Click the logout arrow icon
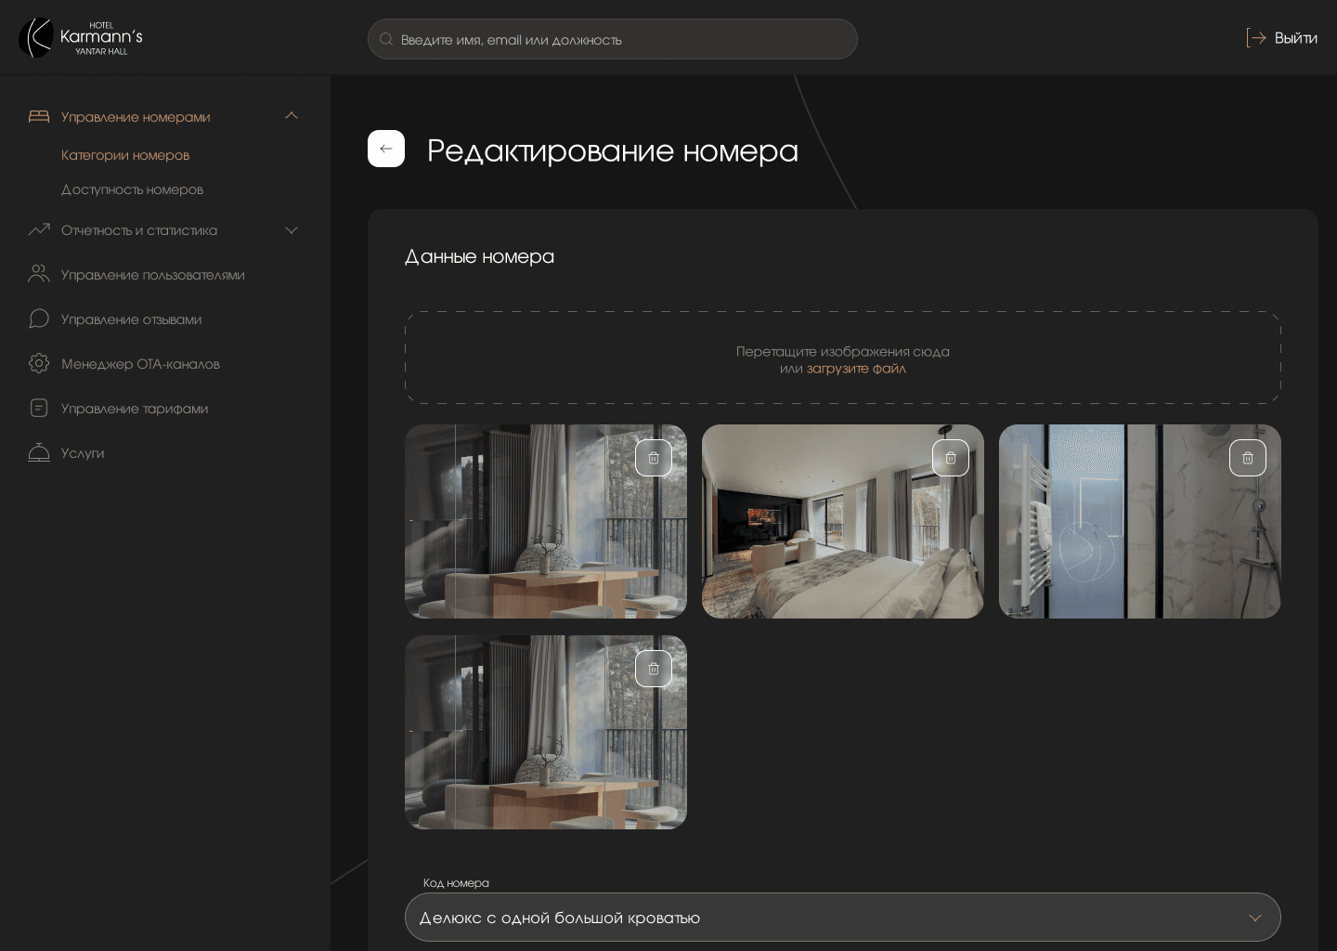Image resolution: width=1337 pixels, height=951 pixels. tap(1256, 38)
